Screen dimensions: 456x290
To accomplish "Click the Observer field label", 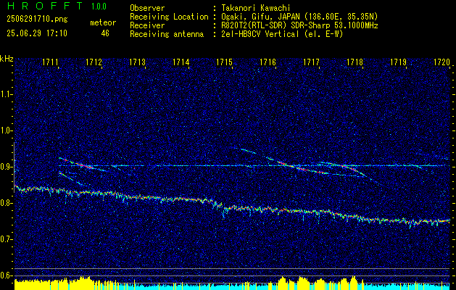I will (x=147, y=8).
